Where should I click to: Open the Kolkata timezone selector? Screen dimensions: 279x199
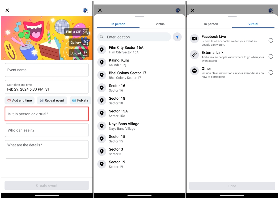pyautogui.click(x=80, y=100)
